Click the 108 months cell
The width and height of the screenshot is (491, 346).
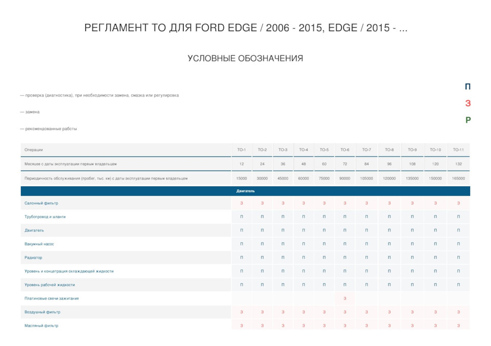pyautogui.click(x=412, y=164)
